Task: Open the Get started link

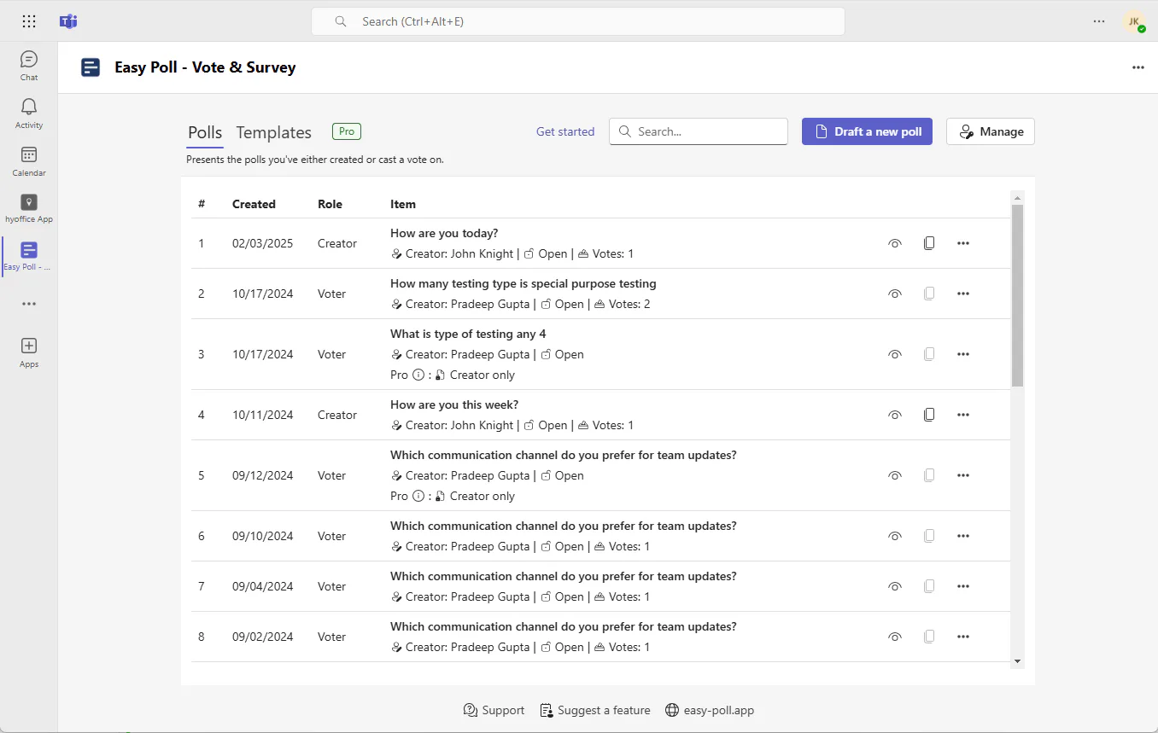Action: point(565,131)
